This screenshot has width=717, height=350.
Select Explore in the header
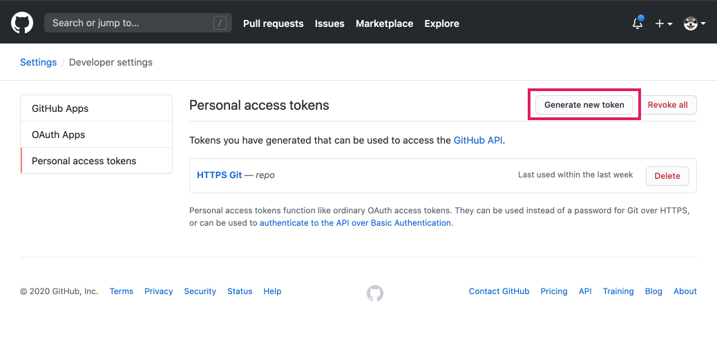tap(441, 23)
